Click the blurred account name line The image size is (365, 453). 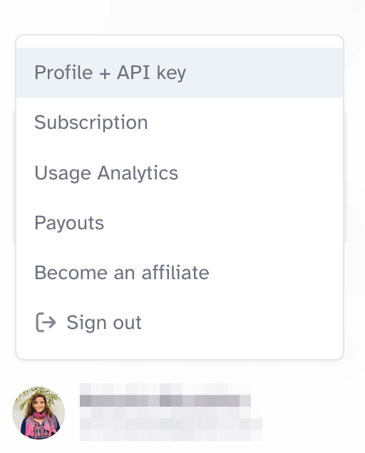click(x=165, y=401)
